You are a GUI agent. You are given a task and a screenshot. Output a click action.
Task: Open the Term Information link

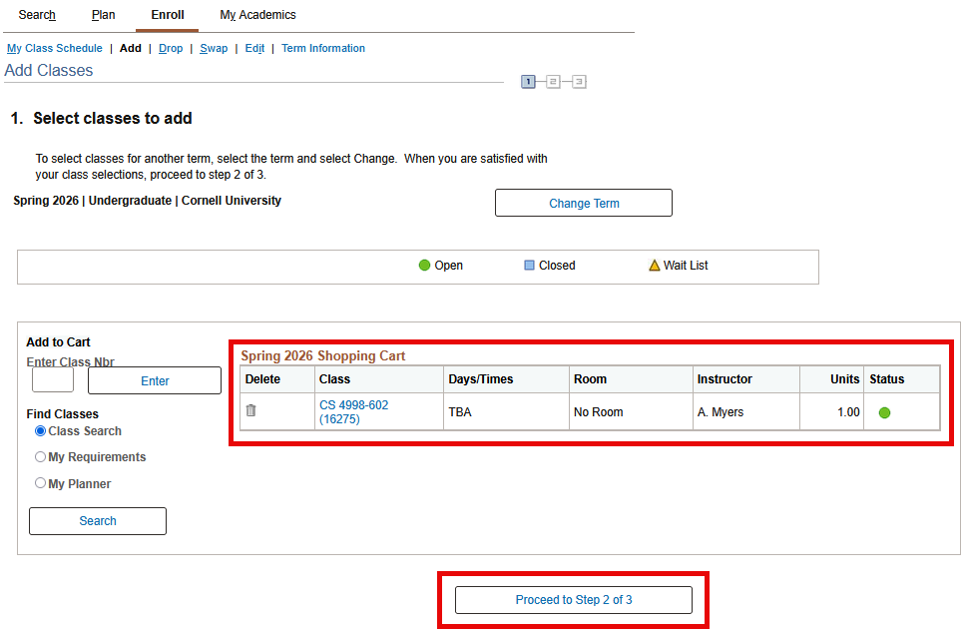pyautogui.click(x=322, y=48)
